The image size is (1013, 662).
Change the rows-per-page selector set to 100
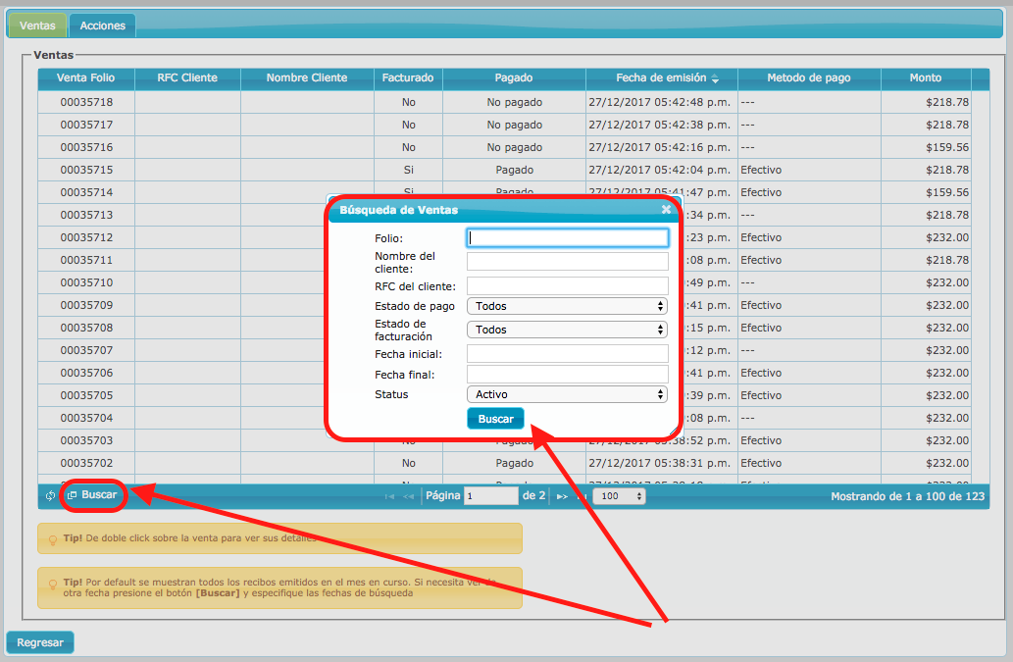tap(619, 496)
